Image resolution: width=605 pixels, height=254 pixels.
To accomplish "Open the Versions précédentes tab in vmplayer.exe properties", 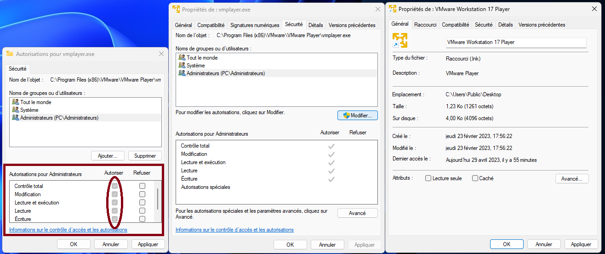I will tap(352, 25).
